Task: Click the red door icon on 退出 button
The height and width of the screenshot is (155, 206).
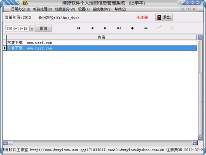Action: pos(159,18)
